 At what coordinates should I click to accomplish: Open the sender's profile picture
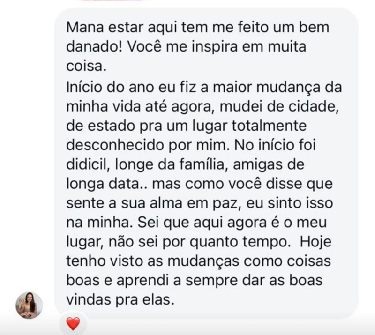click(x=29, y=305)
